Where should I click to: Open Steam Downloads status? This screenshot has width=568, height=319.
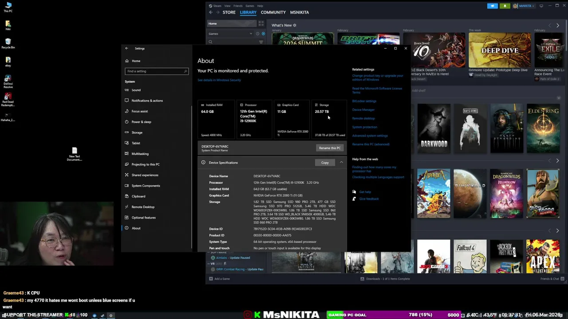click(x=385, y=279)
